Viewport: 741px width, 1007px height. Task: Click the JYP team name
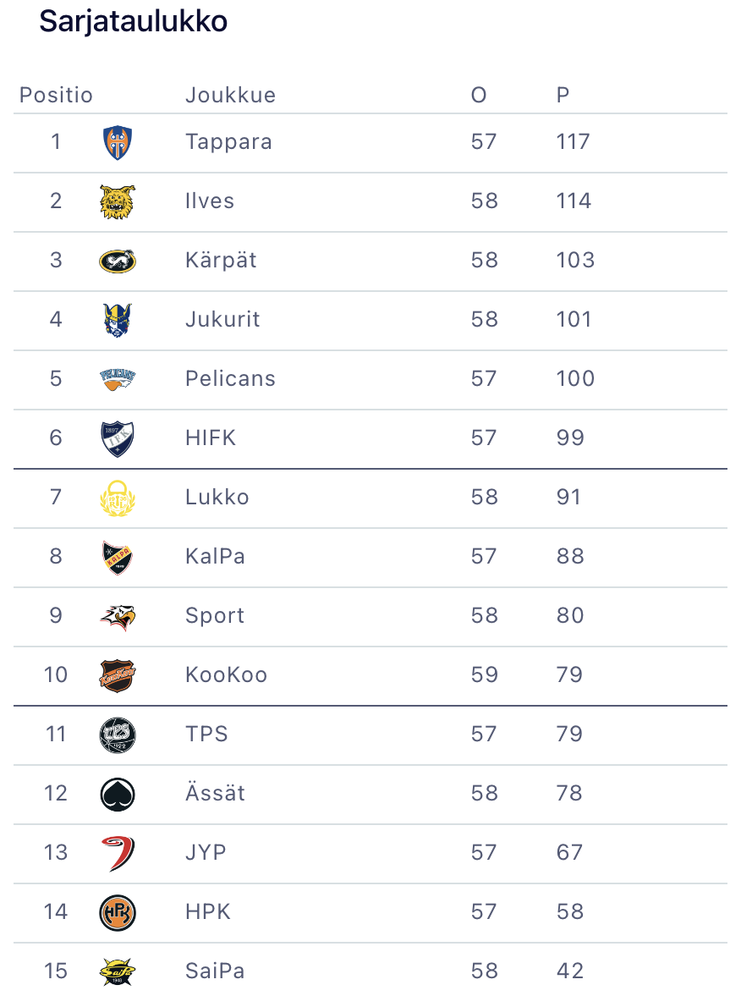point(206,852)
